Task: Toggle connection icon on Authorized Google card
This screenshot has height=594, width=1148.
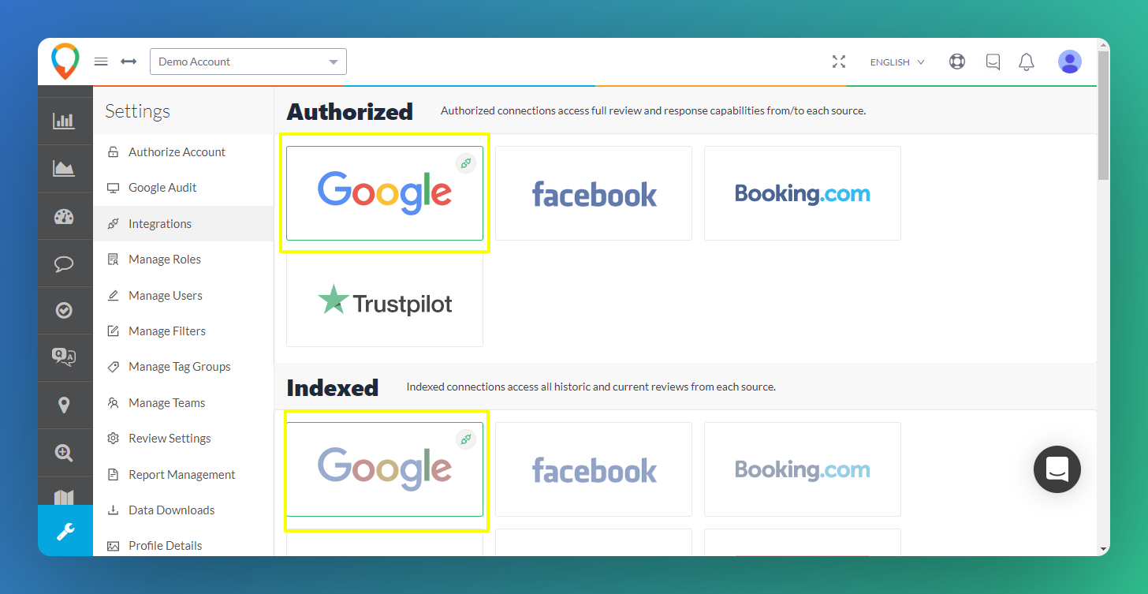Action: [x=466, y=163]
